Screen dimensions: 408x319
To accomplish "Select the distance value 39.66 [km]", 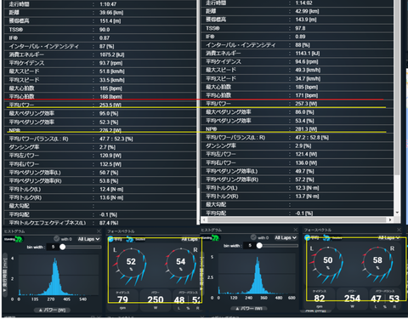I will point(111,13).
